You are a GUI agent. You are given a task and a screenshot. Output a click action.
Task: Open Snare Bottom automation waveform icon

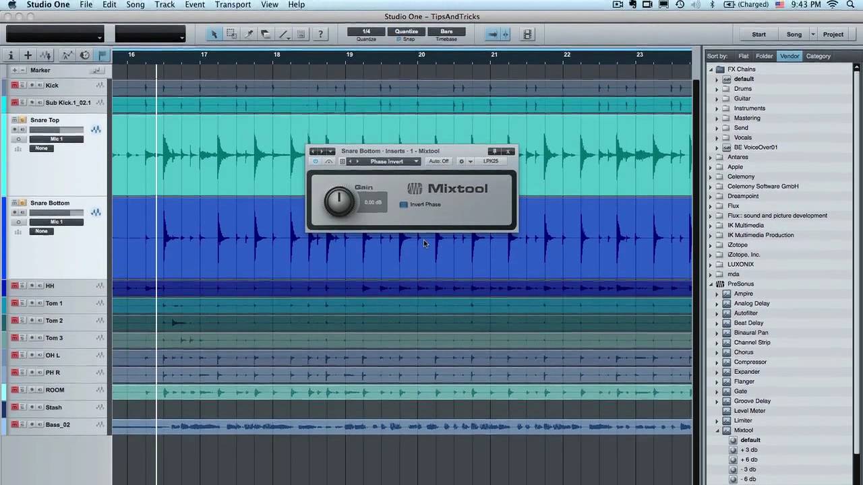(x=96, y=212)
